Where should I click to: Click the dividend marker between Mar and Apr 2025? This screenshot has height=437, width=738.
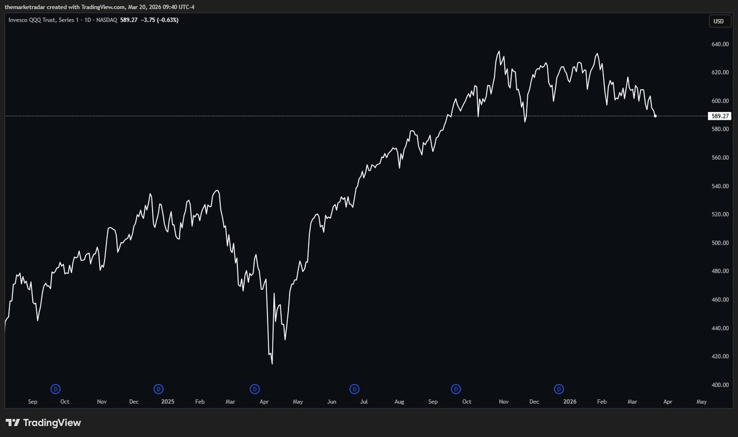[255, 388]
